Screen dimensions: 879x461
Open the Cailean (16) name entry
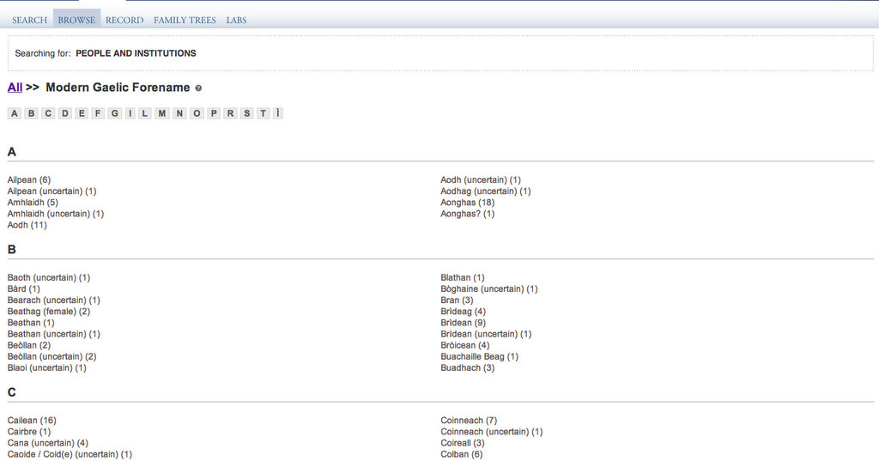coord(31,421)
